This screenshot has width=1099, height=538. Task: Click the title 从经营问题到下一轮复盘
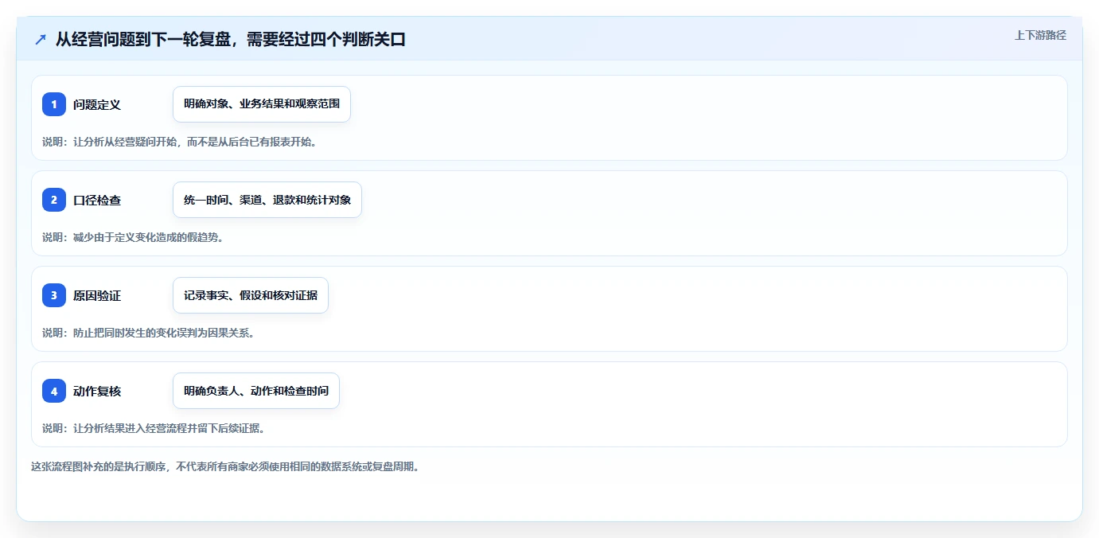[143, 39]
